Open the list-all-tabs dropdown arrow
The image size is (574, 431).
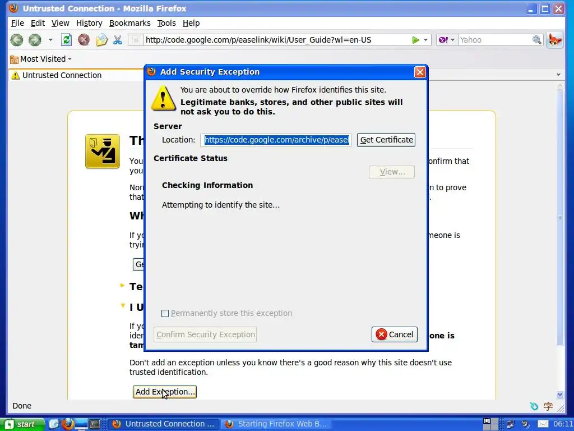(558, 75)
